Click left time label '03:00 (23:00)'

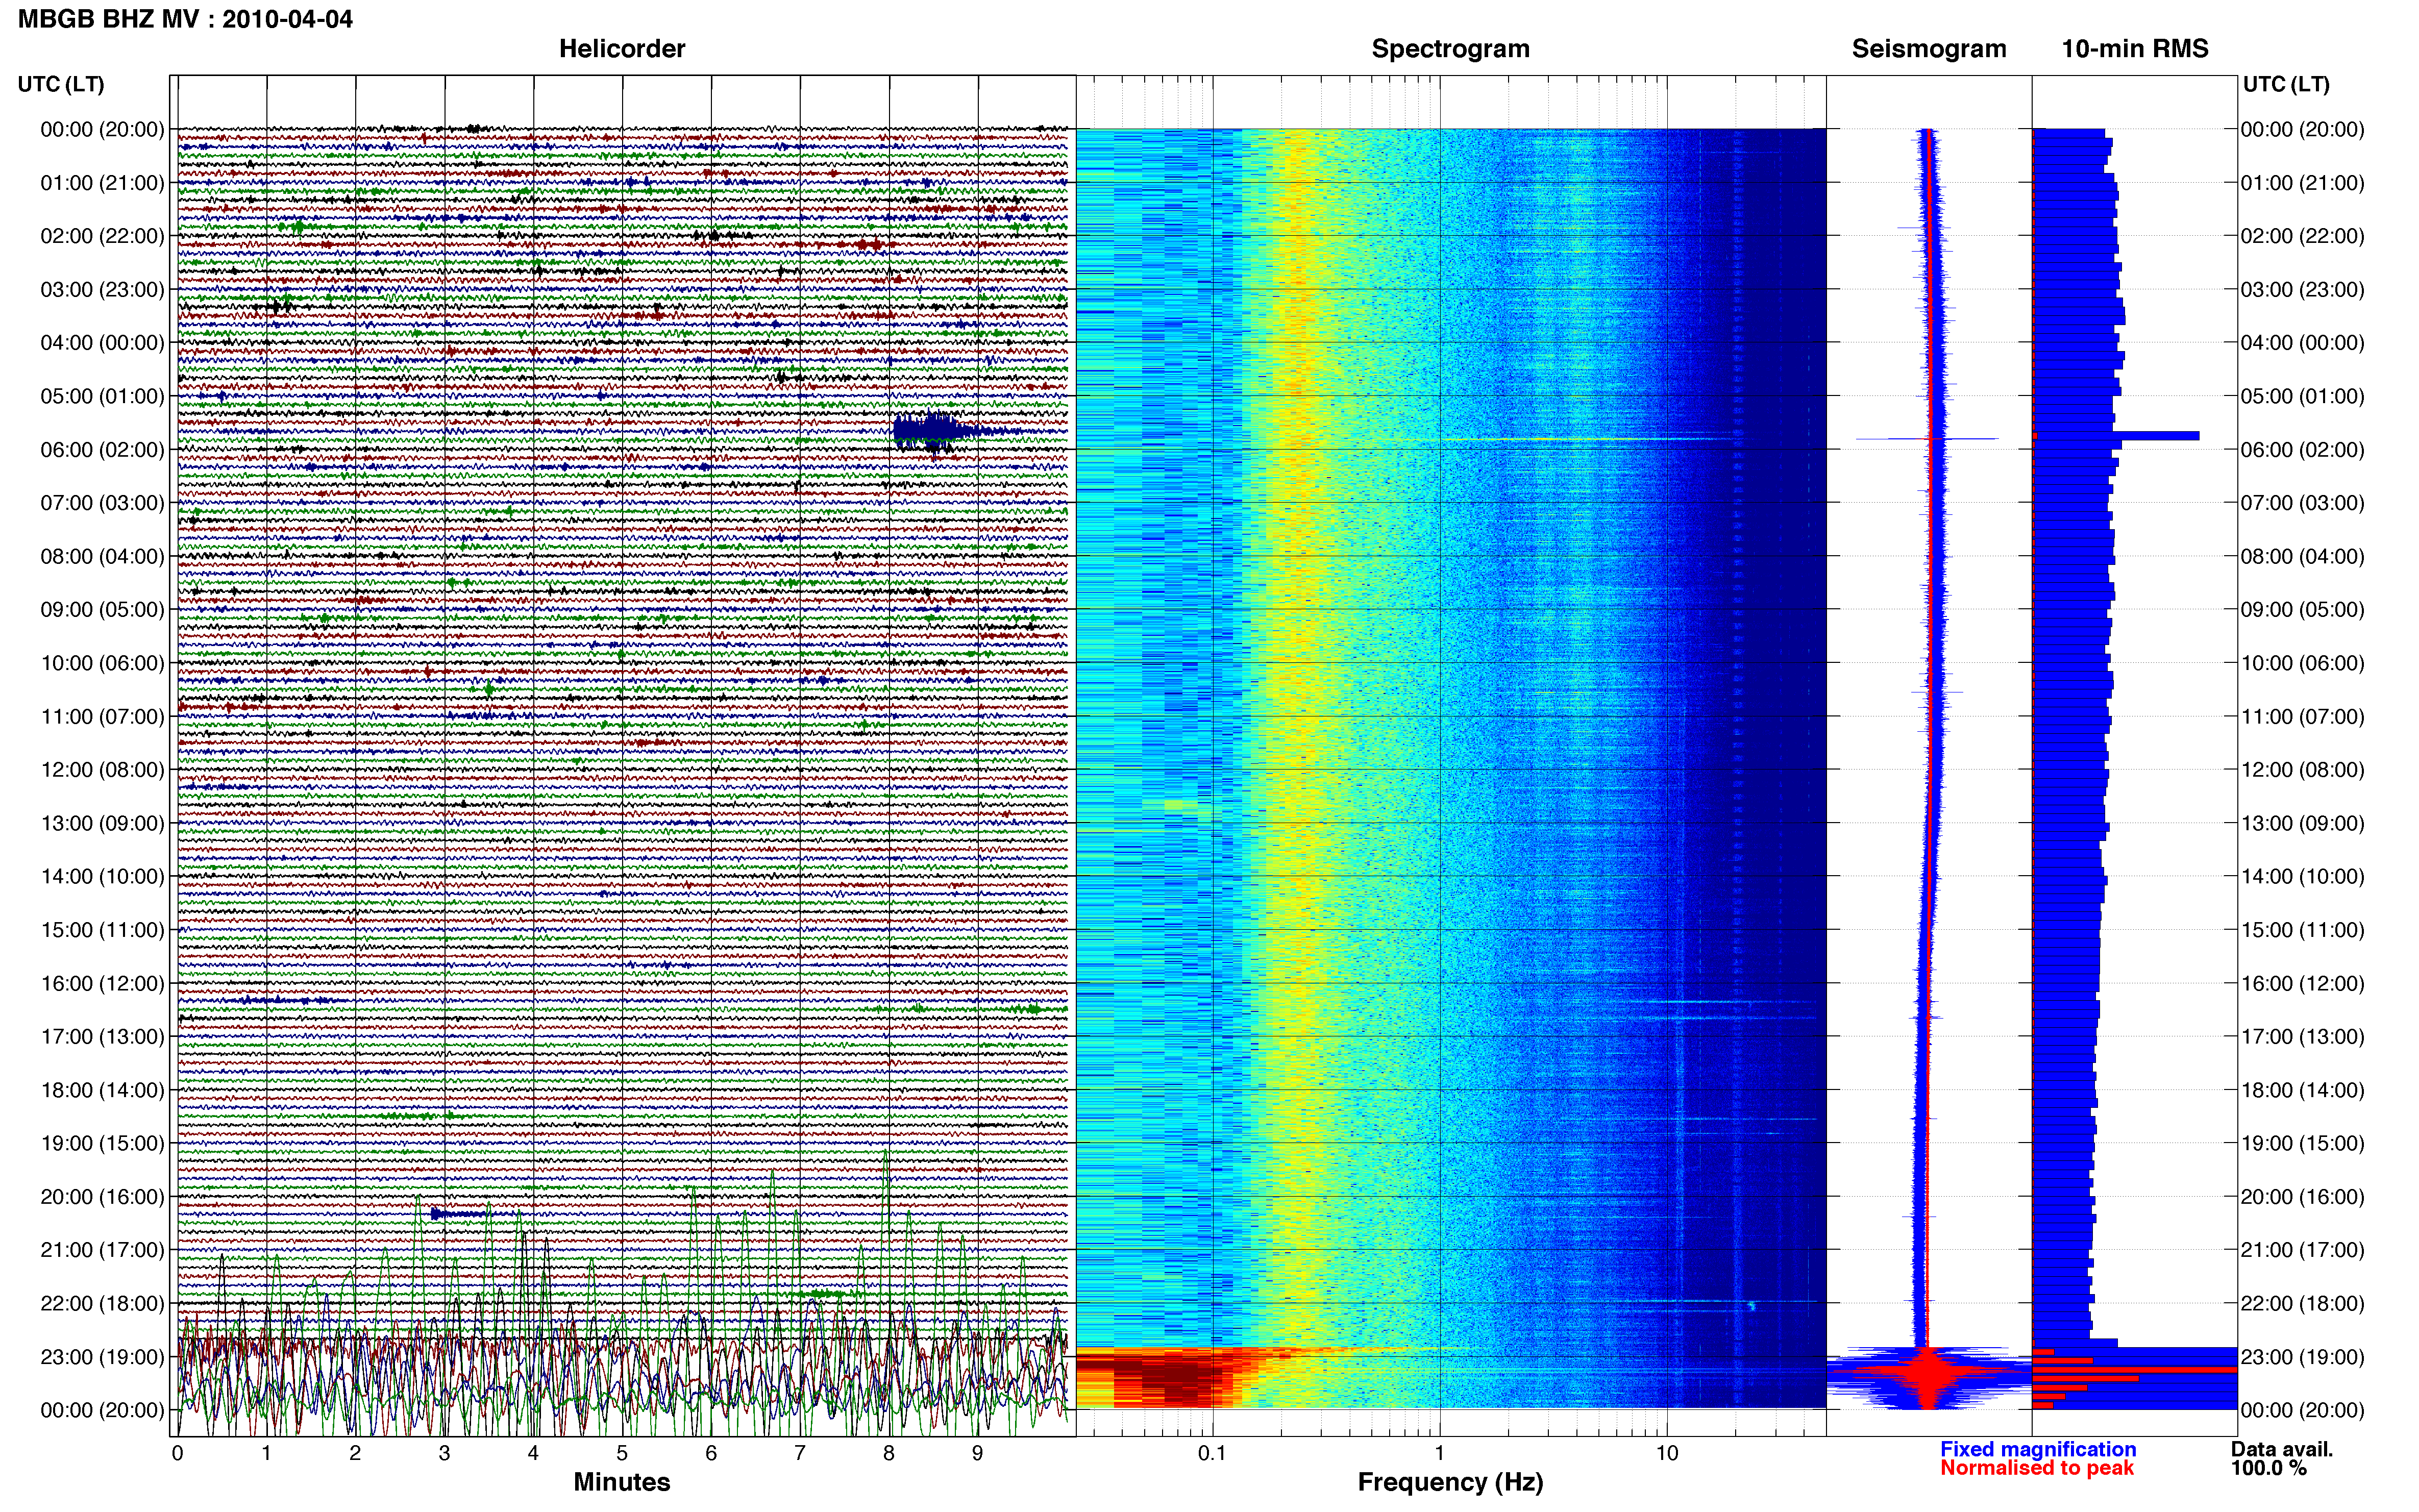(x=102, y=289)
